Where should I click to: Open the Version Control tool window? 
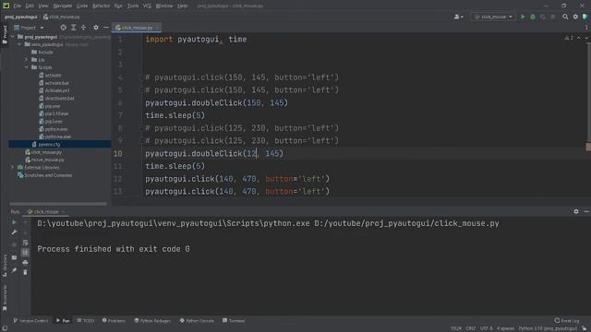(30, 321)
